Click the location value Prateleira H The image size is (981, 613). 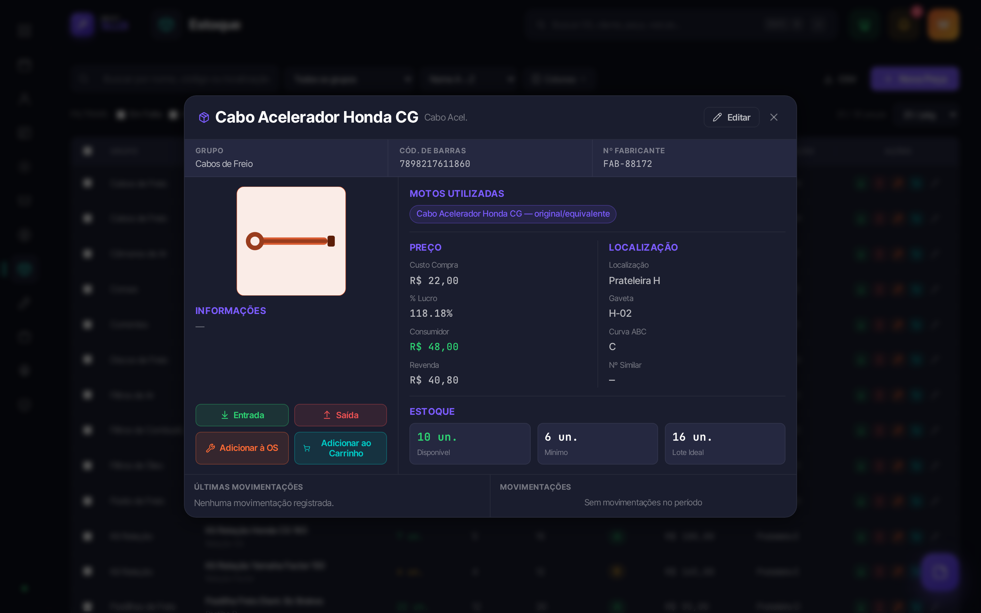tap(634, 281)
